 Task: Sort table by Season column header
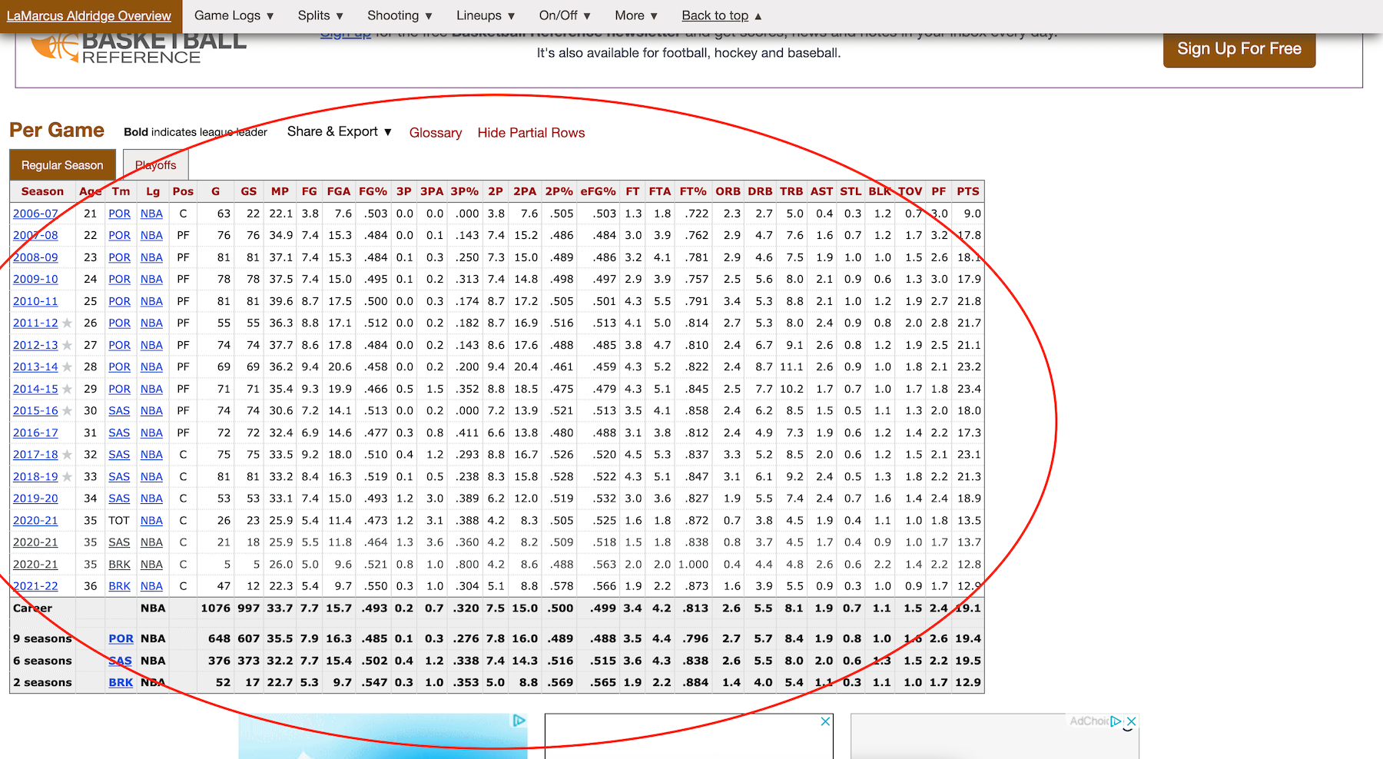pos(42,191)
